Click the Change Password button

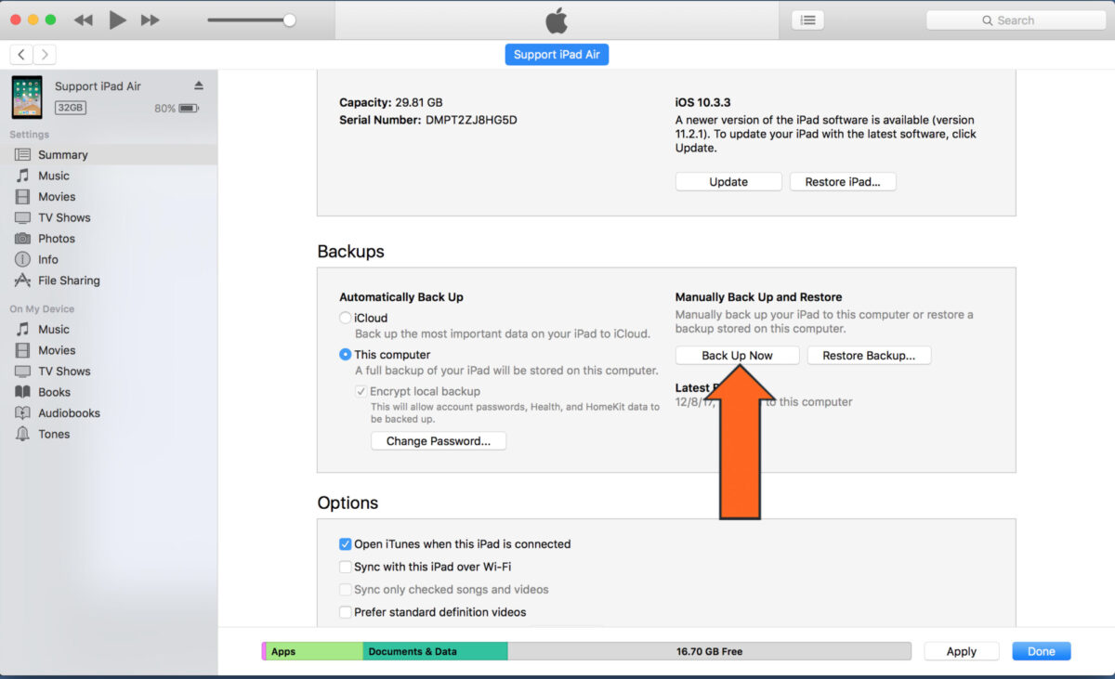(439, 440)
